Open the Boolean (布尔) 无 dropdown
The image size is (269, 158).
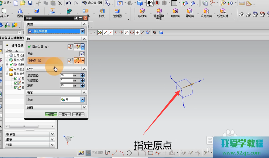pos(82,100)
